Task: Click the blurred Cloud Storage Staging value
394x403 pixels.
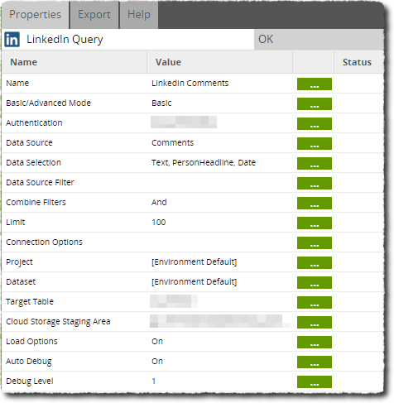Action: [220, 321]
